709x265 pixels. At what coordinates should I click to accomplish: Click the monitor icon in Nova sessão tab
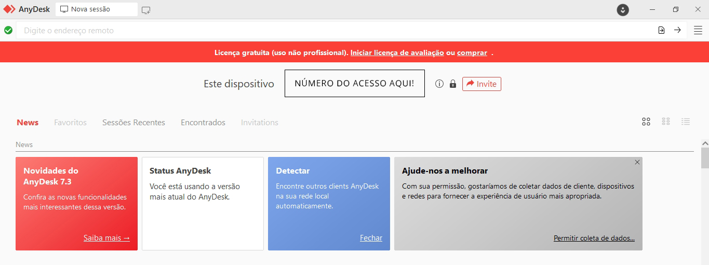click(x=64, y=9)
